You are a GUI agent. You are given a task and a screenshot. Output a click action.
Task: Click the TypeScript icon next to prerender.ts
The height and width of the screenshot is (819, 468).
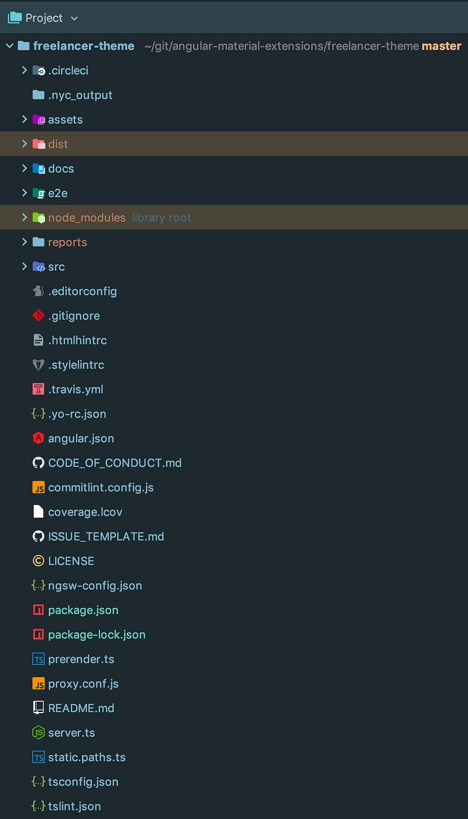click(38, 659)
